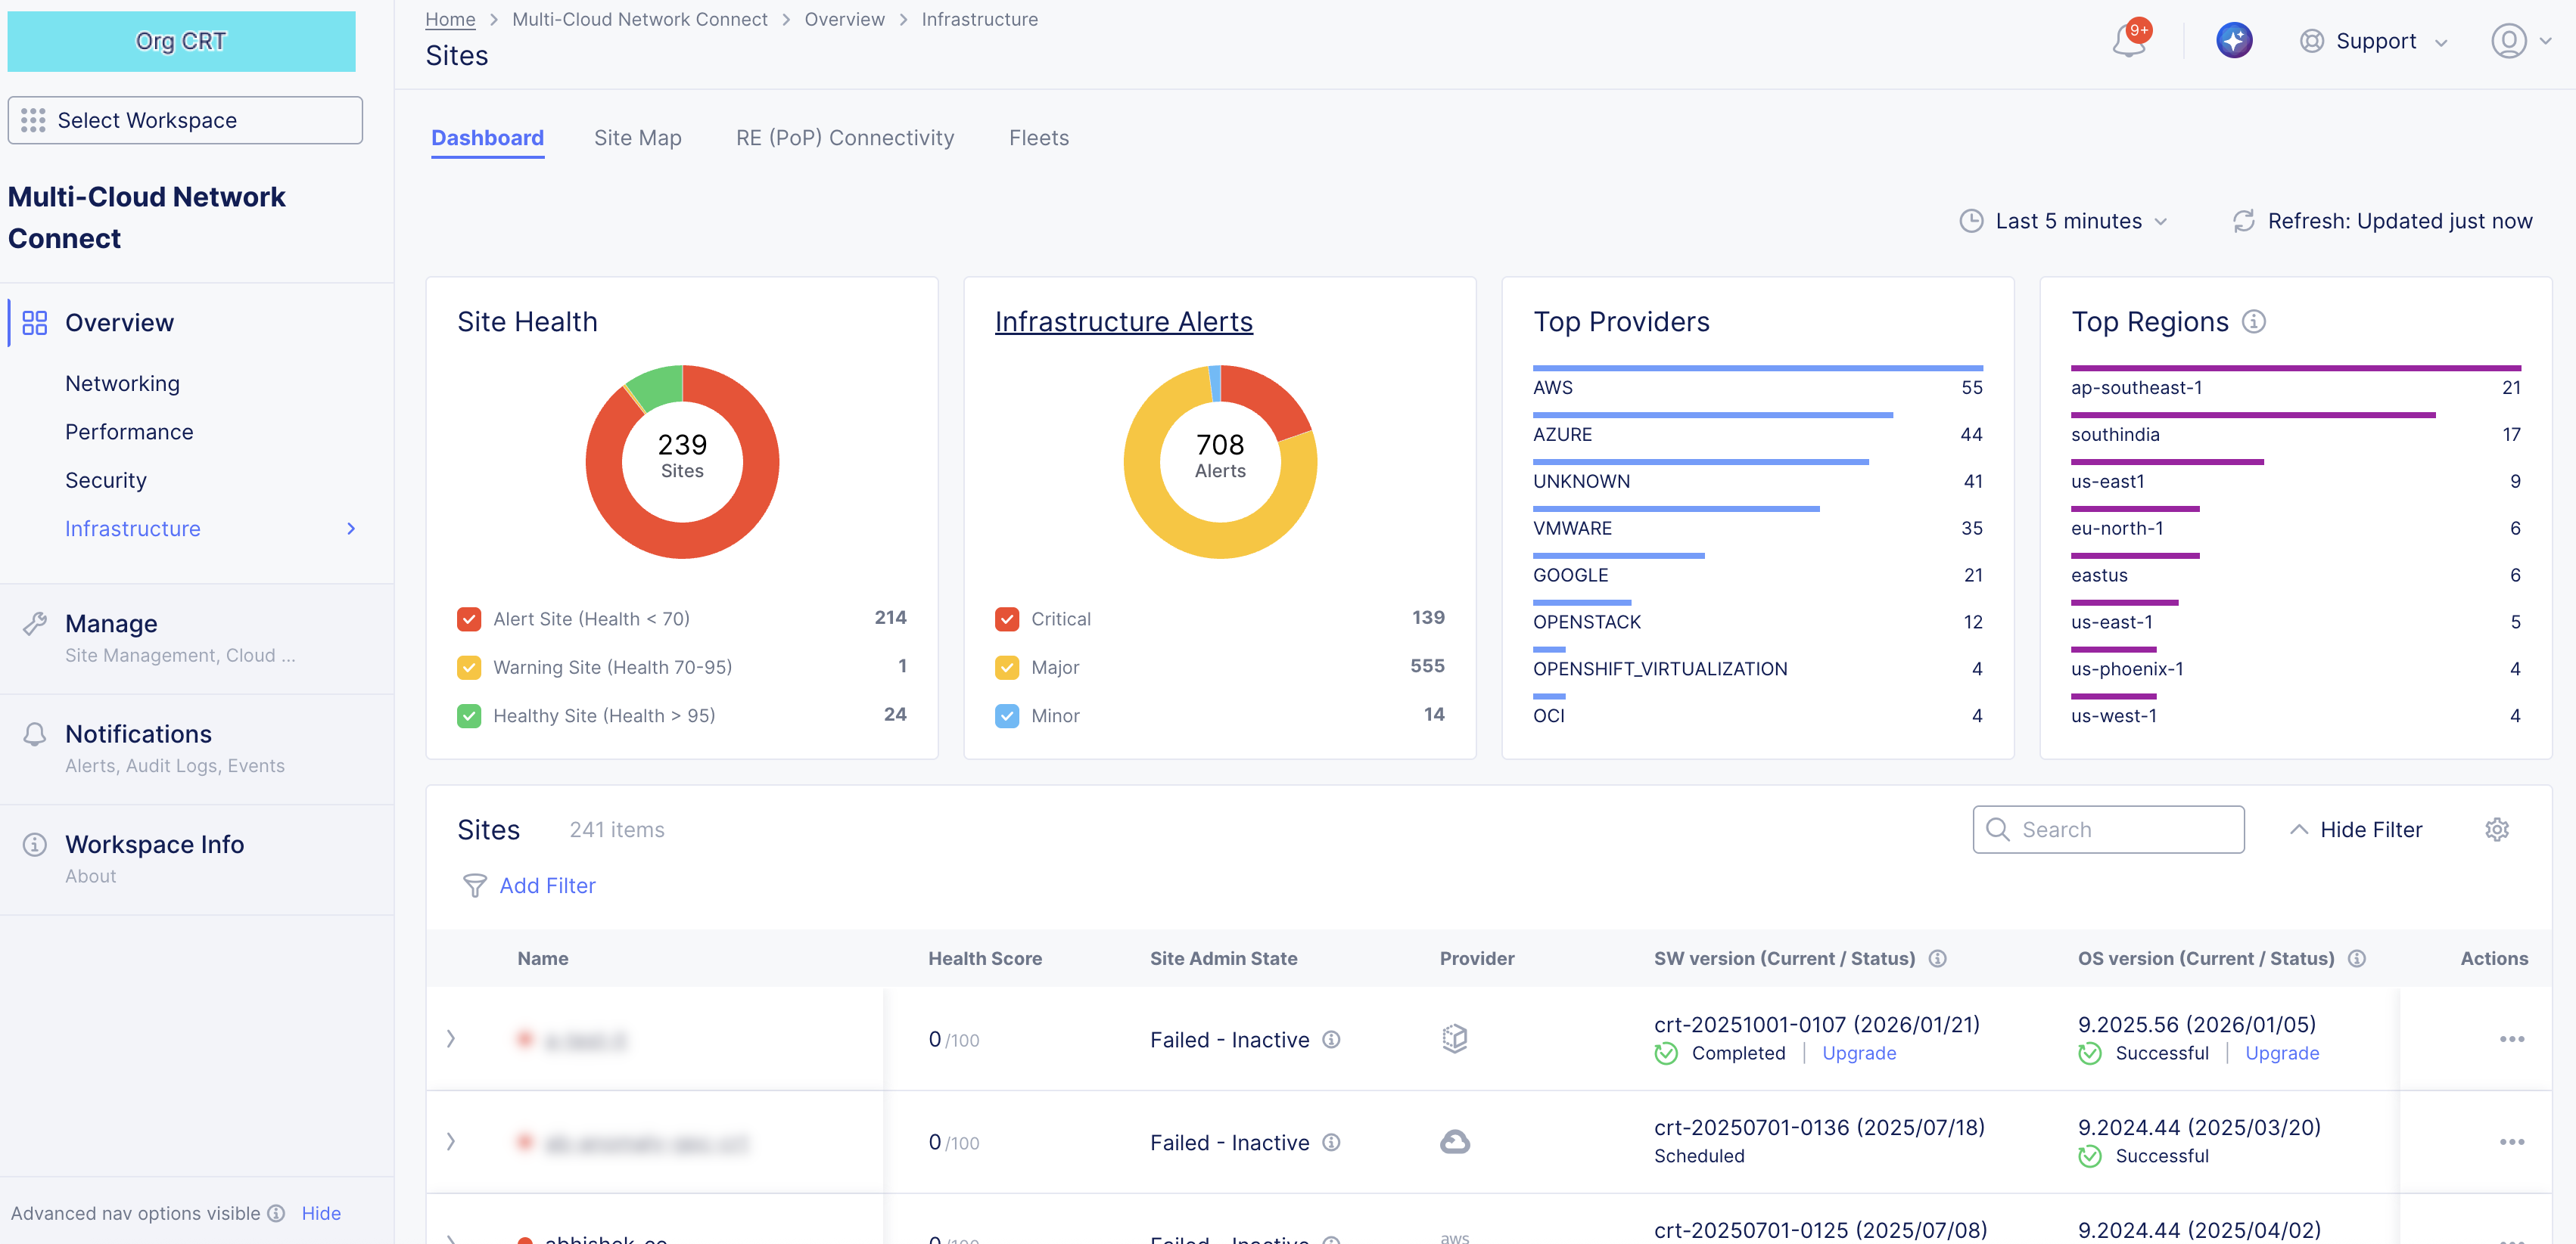This screenshot has width=2576, height=1244.
Task: Open the table settings gear icon
Action: coord(2498,830)
